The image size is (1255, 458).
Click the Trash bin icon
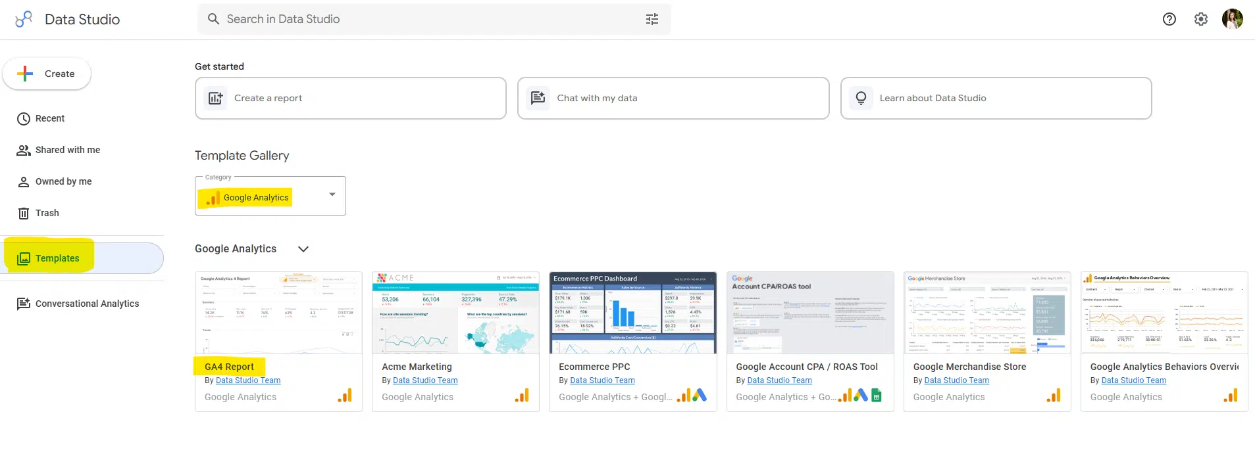point(24,214)
